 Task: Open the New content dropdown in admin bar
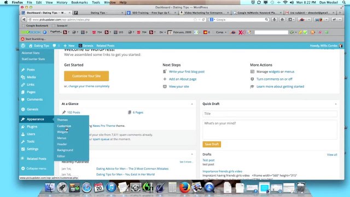(x=69, y=45)
